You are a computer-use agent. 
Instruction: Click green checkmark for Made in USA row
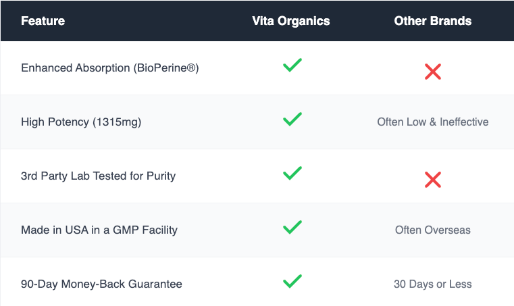tap(292, 227)
